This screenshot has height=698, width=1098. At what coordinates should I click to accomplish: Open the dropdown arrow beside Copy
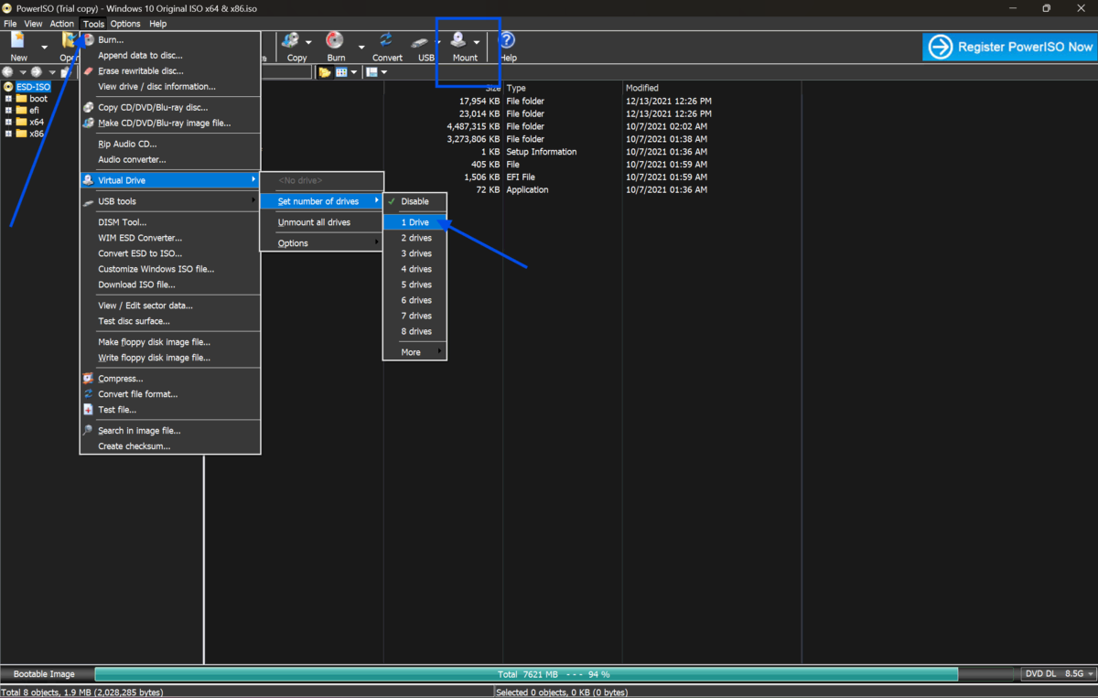coord(308,43)
